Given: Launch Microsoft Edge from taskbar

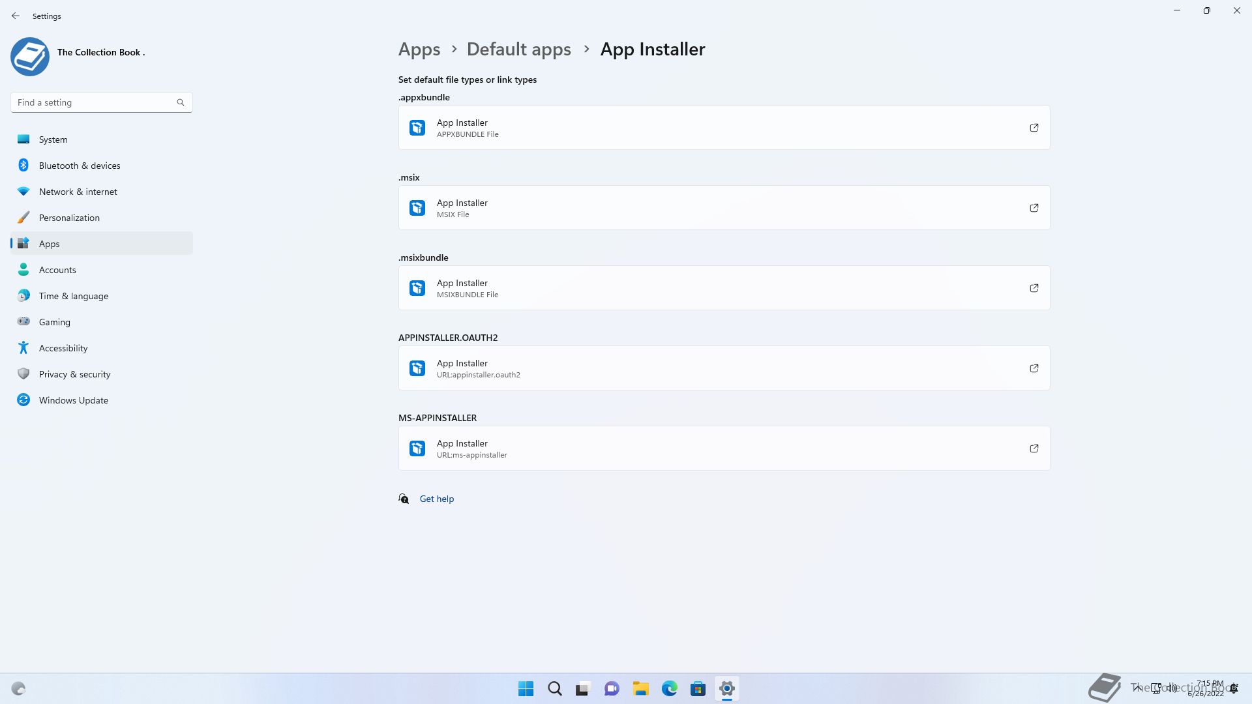Looking at the screenshot, I should (x=669, y=688).
